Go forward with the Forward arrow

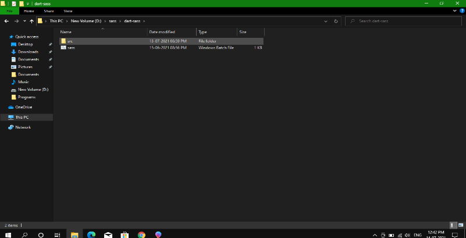[17, 21]
